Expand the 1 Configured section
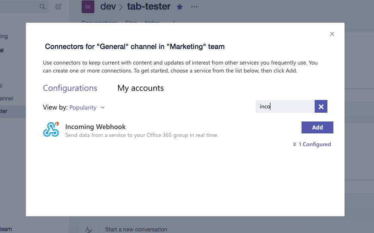374x233 pixels. coord(312,144)
